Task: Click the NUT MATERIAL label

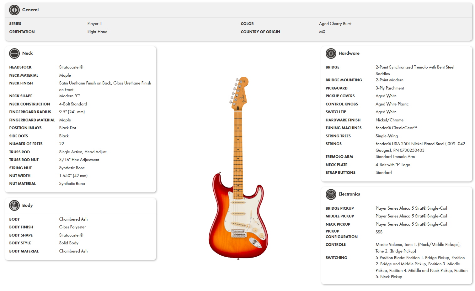Action: pos(23,184)
